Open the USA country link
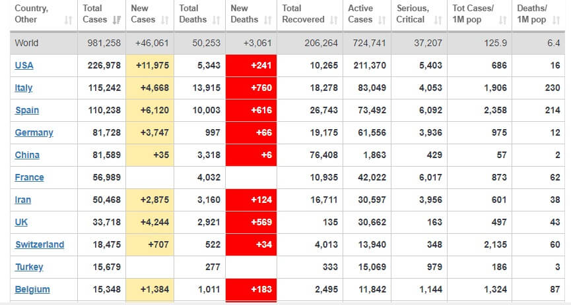 pyautogui.click(x=24, y=65)
